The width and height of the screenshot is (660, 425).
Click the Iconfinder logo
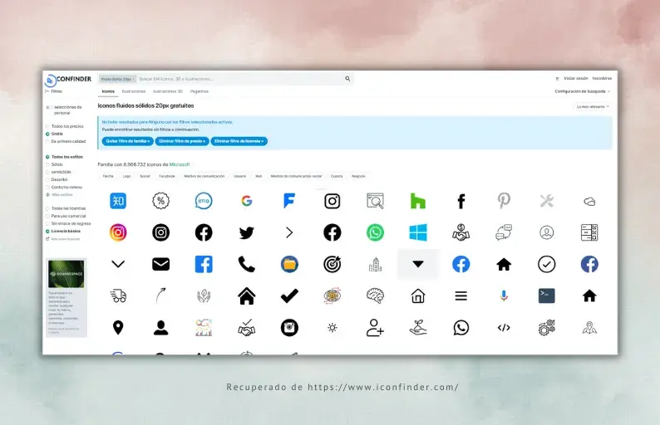(x=68, y=79)
